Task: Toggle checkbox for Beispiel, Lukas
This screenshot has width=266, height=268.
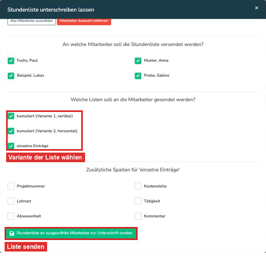Action: click(x=11, y=76)
